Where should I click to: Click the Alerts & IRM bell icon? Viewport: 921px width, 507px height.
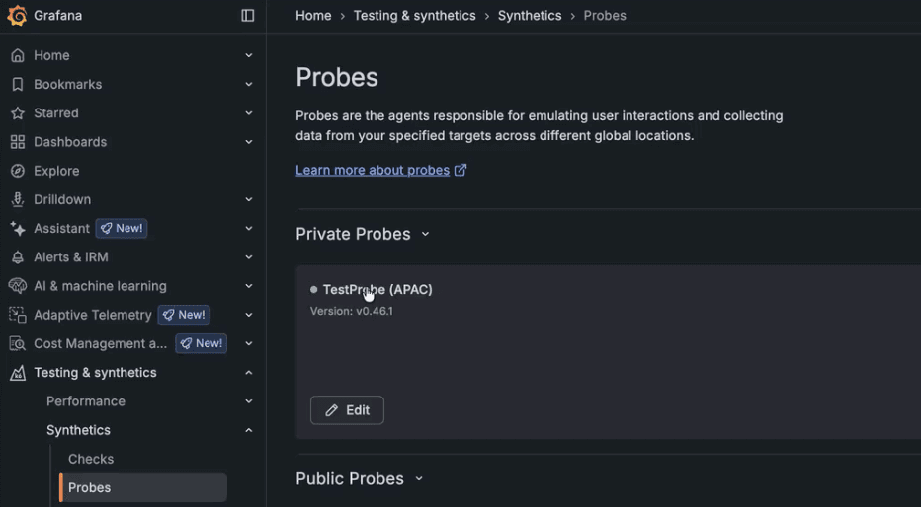tap(18, 257)
